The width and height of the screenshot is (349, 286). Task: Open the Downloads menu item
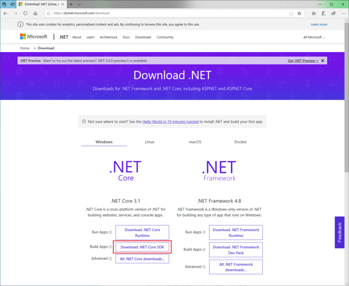(143, 37)
